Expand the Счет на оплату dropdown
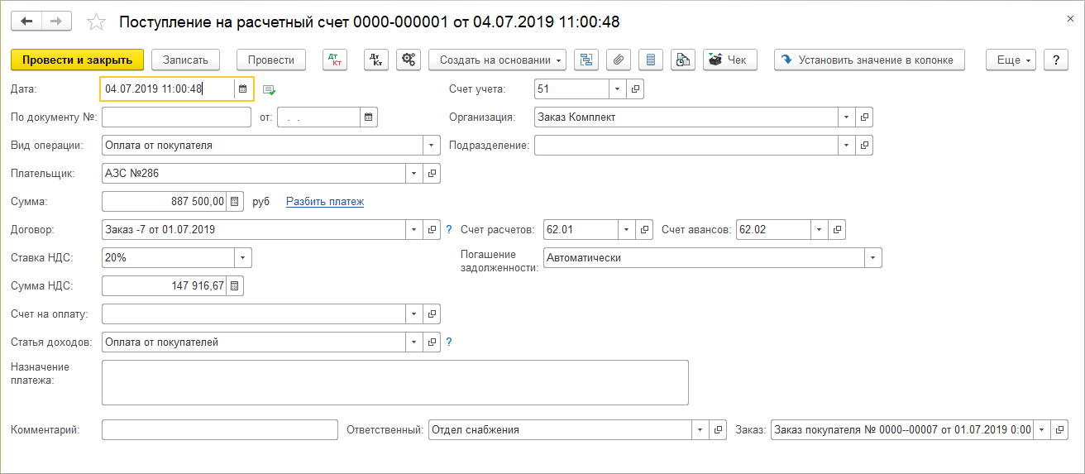Viewport: 1085px width, 474px height. (x=414, y=314)
